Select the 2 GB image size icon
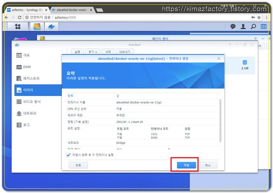The width and height of the screenshot is (273, 193). click(x=245, y=62)
